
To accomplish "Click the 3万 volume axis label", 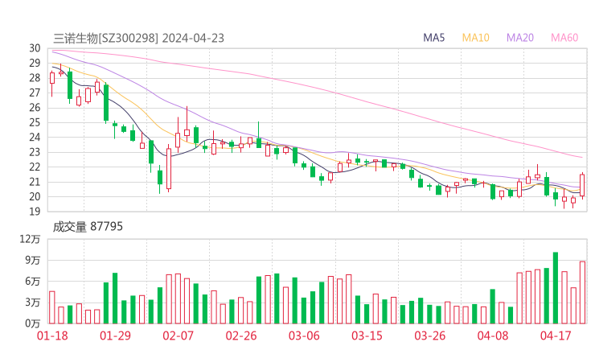I will click(x=33, y=303).
